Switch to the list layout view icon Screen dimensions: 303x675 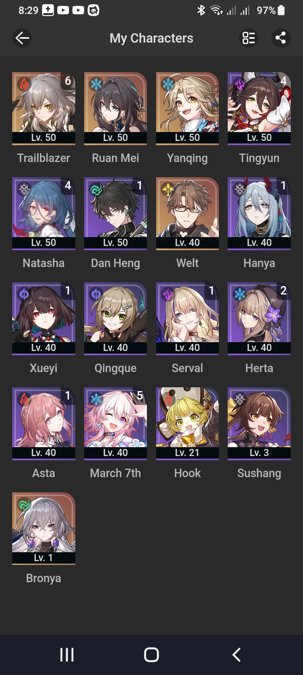coord(248,38)
